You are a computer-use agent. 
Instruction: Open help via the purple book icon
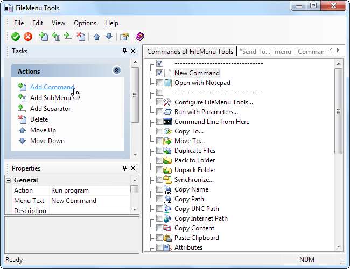(x=140, y=37)
